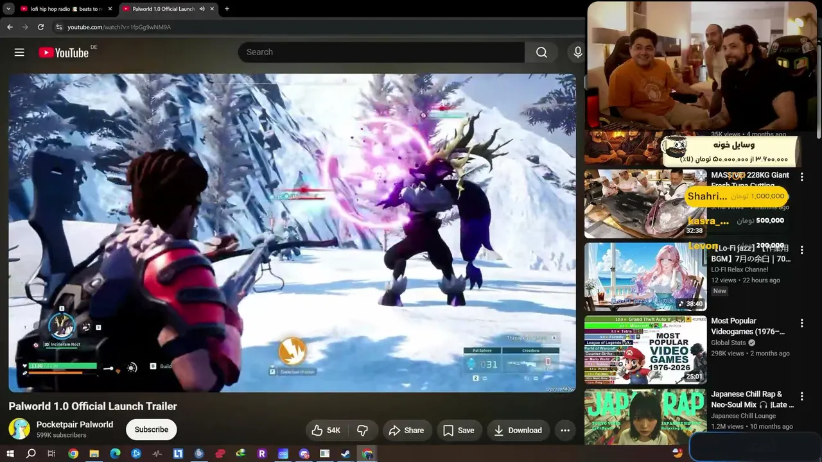Open the Pocketpair Palworld channel name
Image resolution: width=822 pixels, height=462 pixels.
(x=74, y=425)
